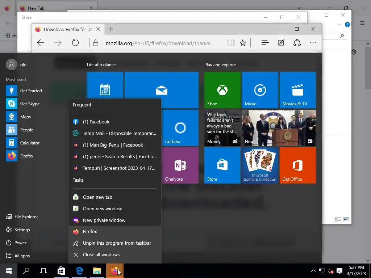Select Open new window task
The image size is (371, 278).
(115, 208)
